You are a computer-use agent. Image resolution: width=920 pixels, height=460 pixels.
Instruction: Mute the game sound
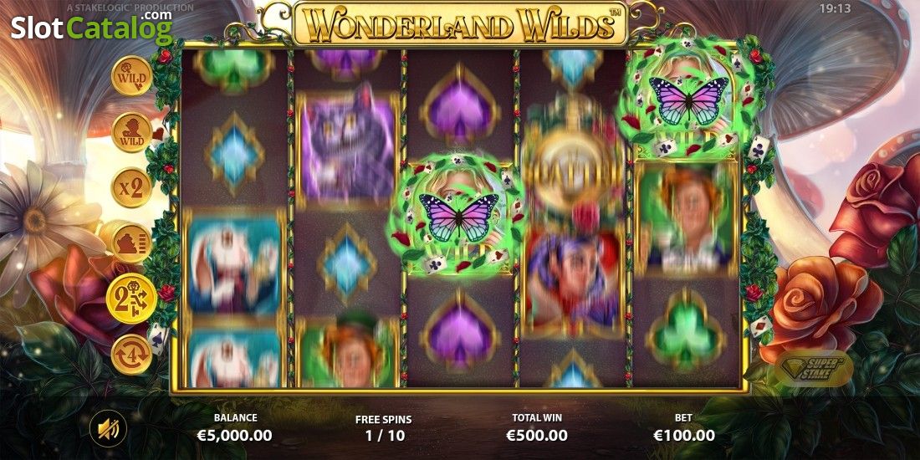point(108,429)
